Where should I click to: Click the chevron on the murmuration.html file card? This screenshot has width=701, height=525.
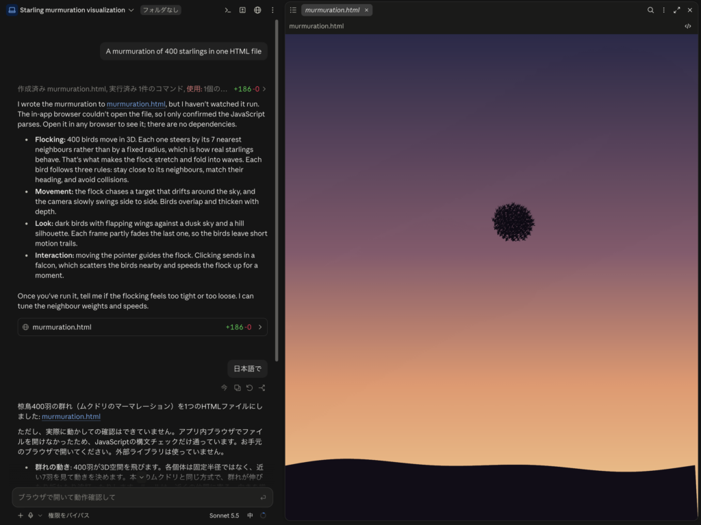click(x=260, y=327)
